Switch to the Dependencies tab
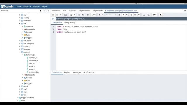This screenshot has height=105, width=187. click(85, 10)
